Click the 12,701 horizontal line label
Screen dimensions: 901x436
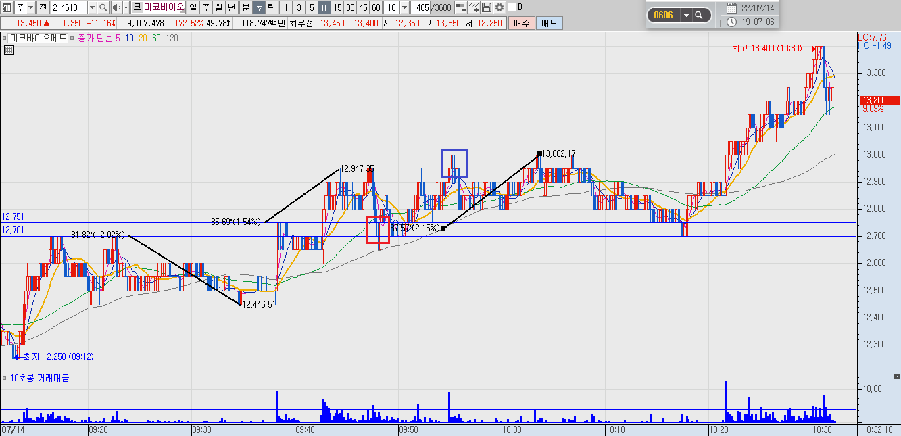13,231
